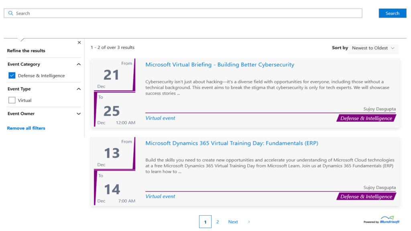The height and width of the screenshot is (231, 411).
Task: Enable the Virtual event type checkbox
Action: [12, 100]
